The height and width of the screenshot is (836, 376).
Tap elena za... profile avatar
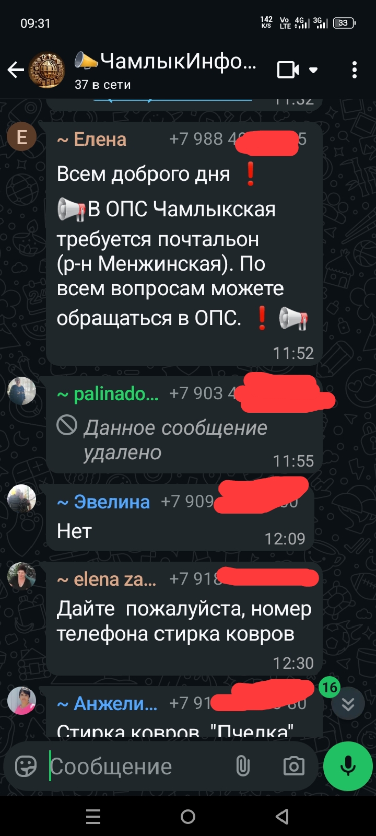pyautogui.click(x=22, y=576)
